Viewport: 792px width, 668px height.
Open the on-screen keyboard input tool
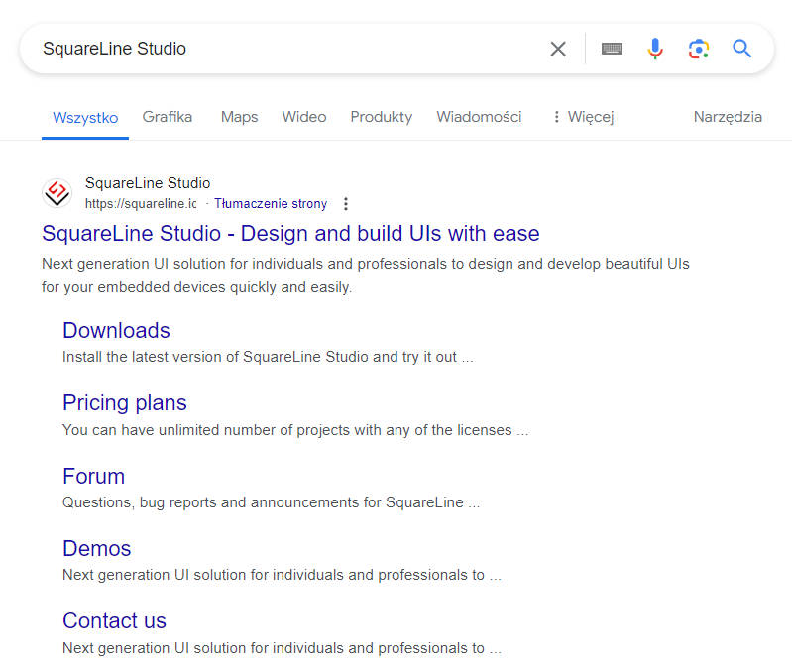pos(612,49)
